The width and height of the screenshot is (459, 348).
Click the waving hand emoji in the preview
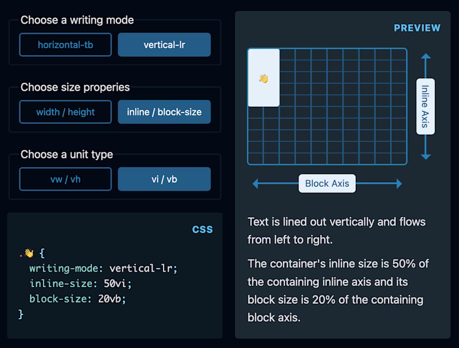pos(264,80)
